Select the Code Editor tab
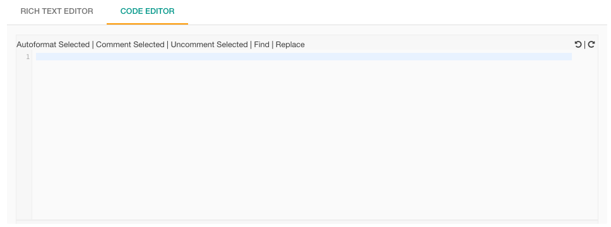 click(x=147, y=11)
